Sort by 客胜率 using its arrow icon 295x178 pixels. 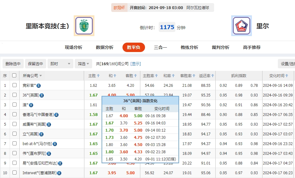[194, 76]
